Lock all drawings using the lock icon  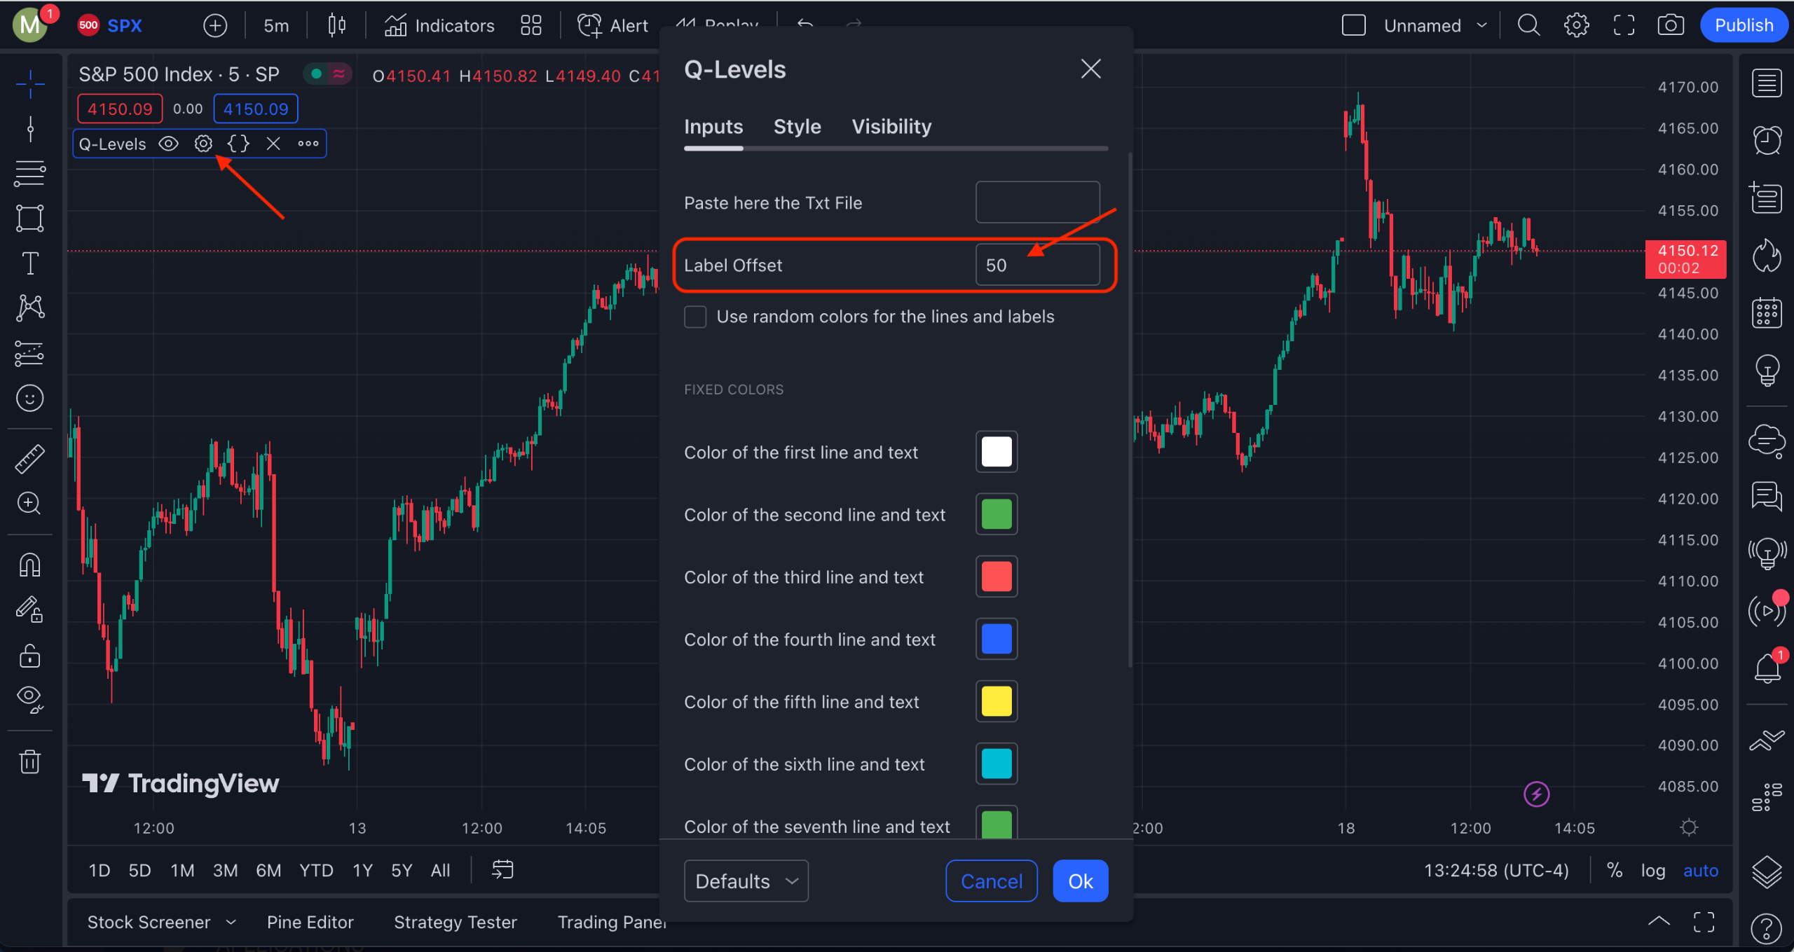pos(29,656)
